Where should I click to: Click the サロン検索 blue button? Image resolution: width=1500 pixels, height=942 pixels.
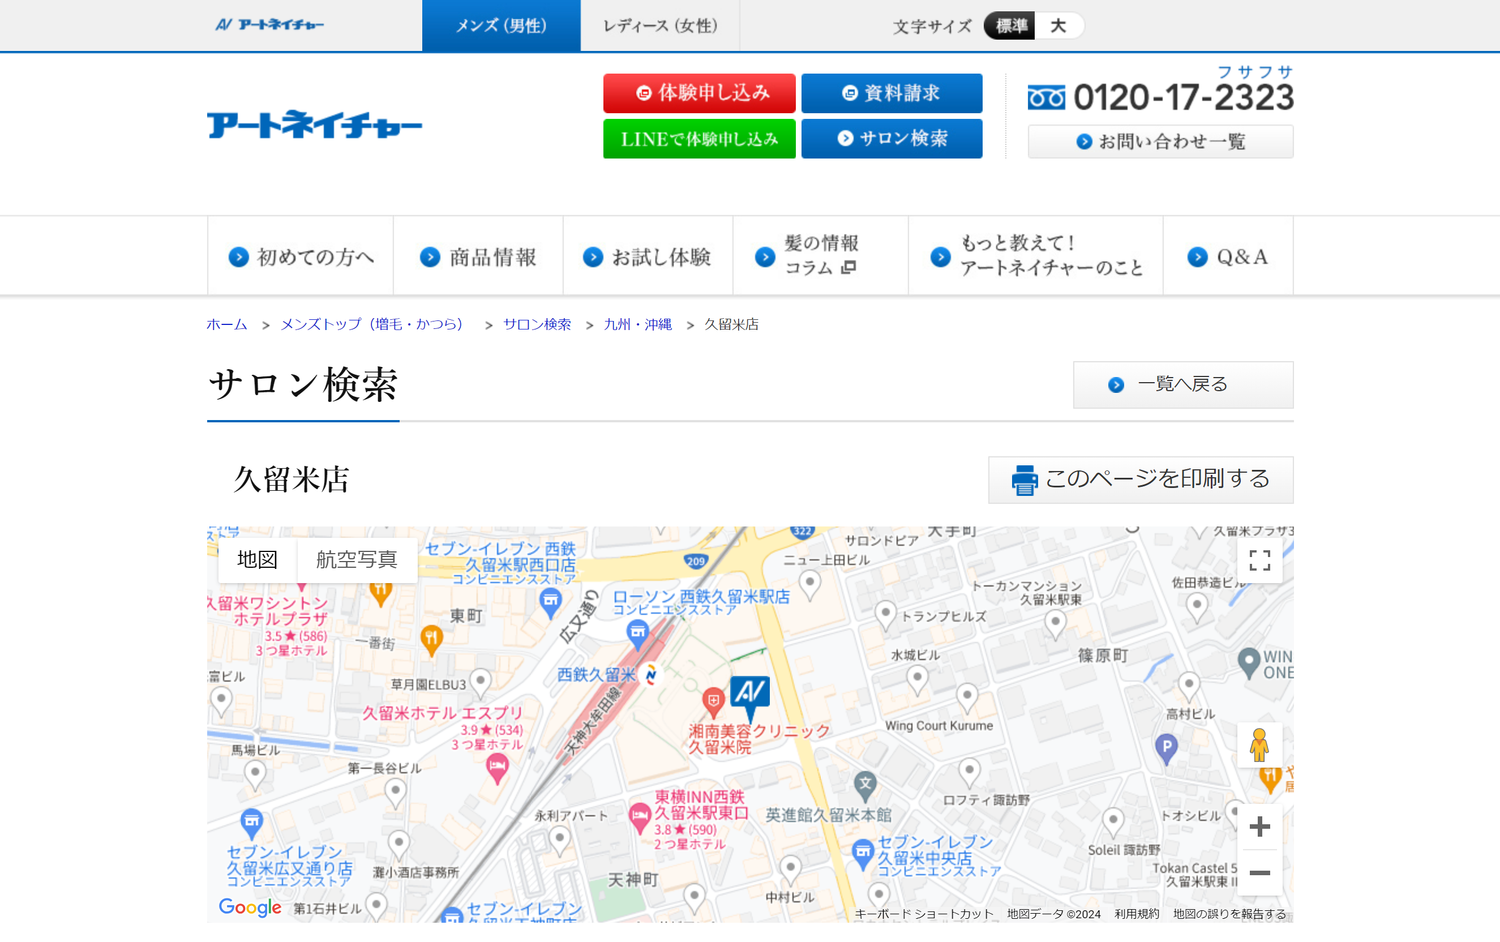[x=892, y=138]
